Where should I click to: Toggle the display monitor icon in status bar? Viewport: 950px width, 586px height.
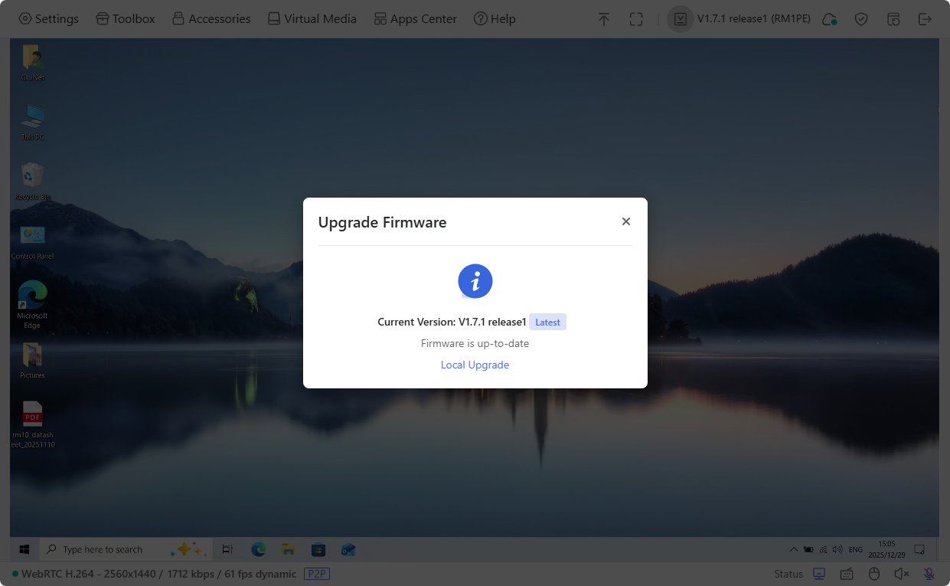pos(818,573)
